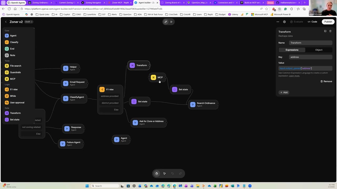Open the Microsoft Power BI bookmark
337x189 pixels.
coord(281,14)
